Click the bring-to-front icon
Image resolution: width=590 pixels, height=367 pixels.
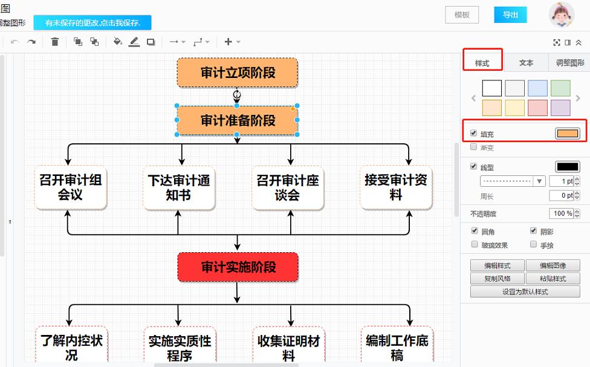[x=77, y=41]
